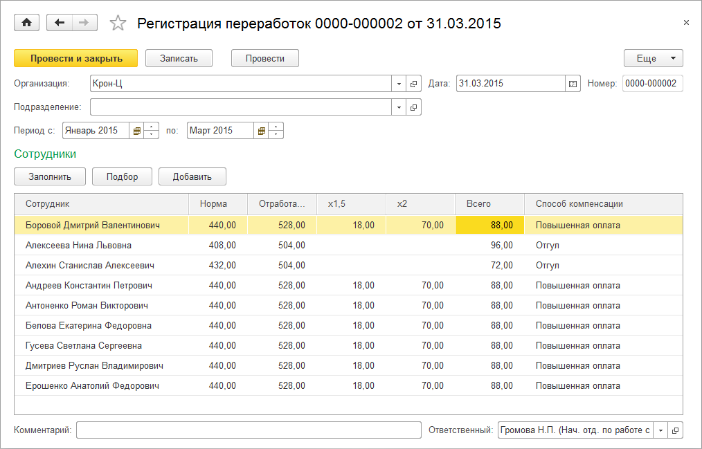Go back with the left arrow
Image resolution: width=702 pixels, height=449 pixels.
click(60, 23)
